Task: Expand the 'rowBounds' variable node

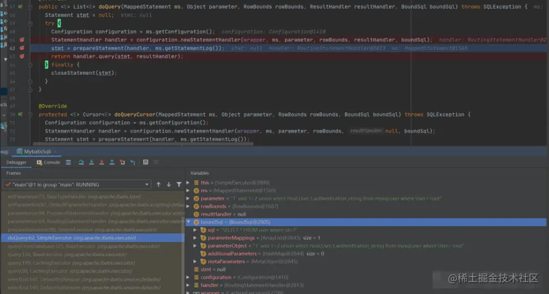Action: [188, 206]
